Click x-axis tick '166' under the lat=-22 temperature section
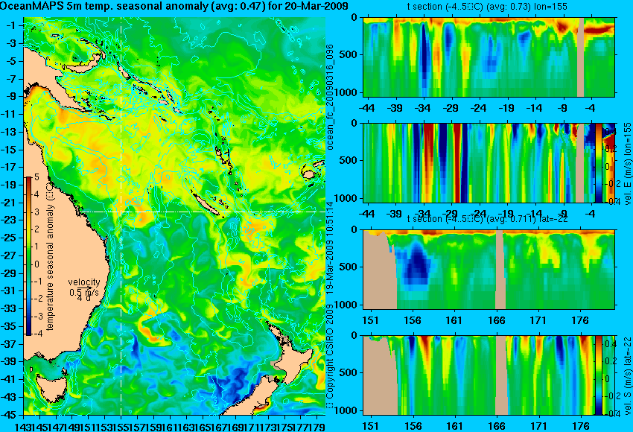 [497, 320]
